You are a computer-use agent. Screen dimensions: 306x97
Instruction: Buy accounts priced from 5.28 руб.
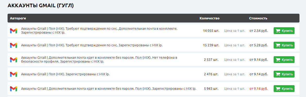tap(284, 45)
